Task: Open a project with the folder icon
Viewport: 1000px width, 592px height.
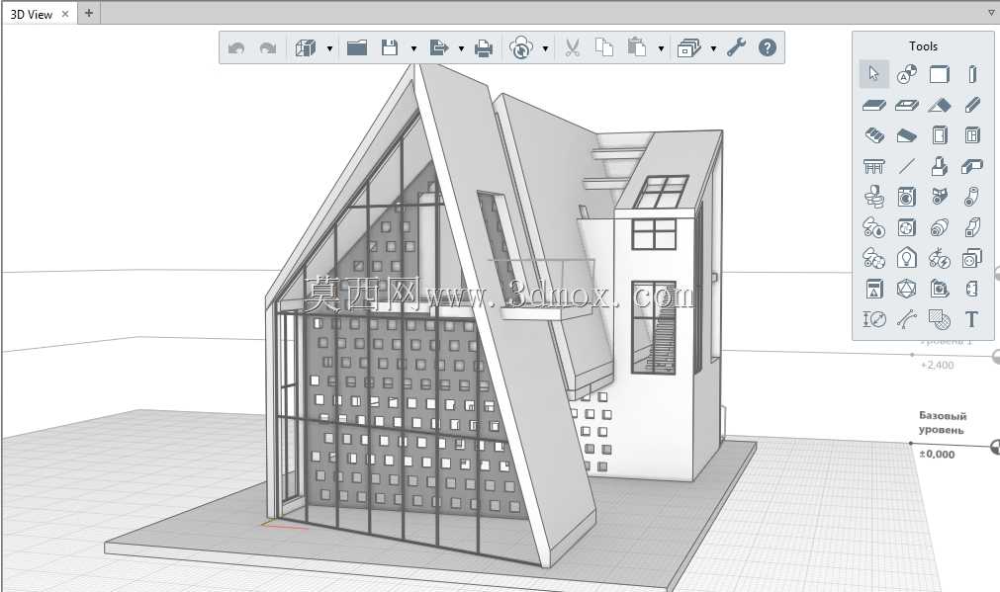Action: point(356,47)
